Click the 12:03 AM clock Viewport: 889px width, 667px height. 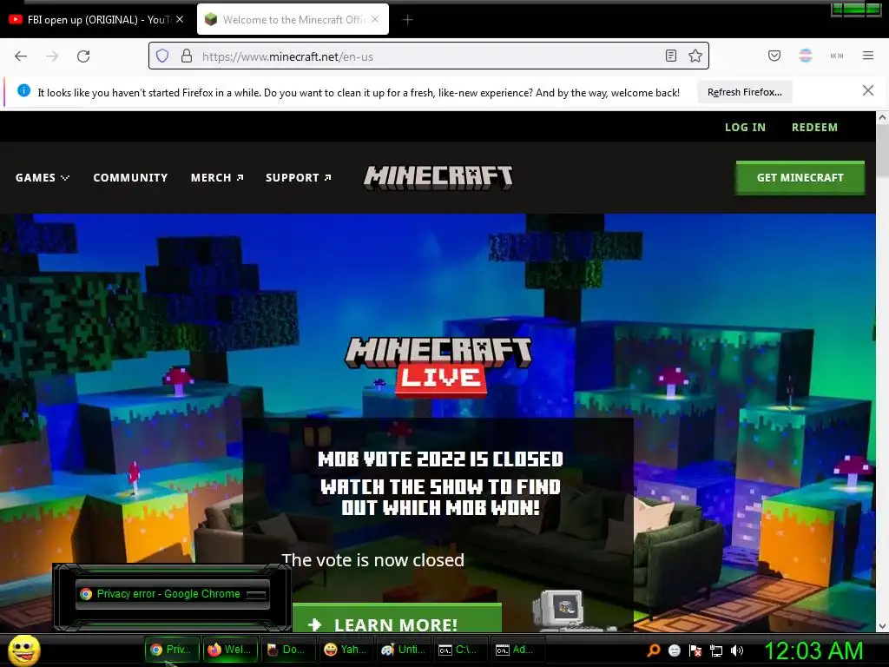(813, 650)
